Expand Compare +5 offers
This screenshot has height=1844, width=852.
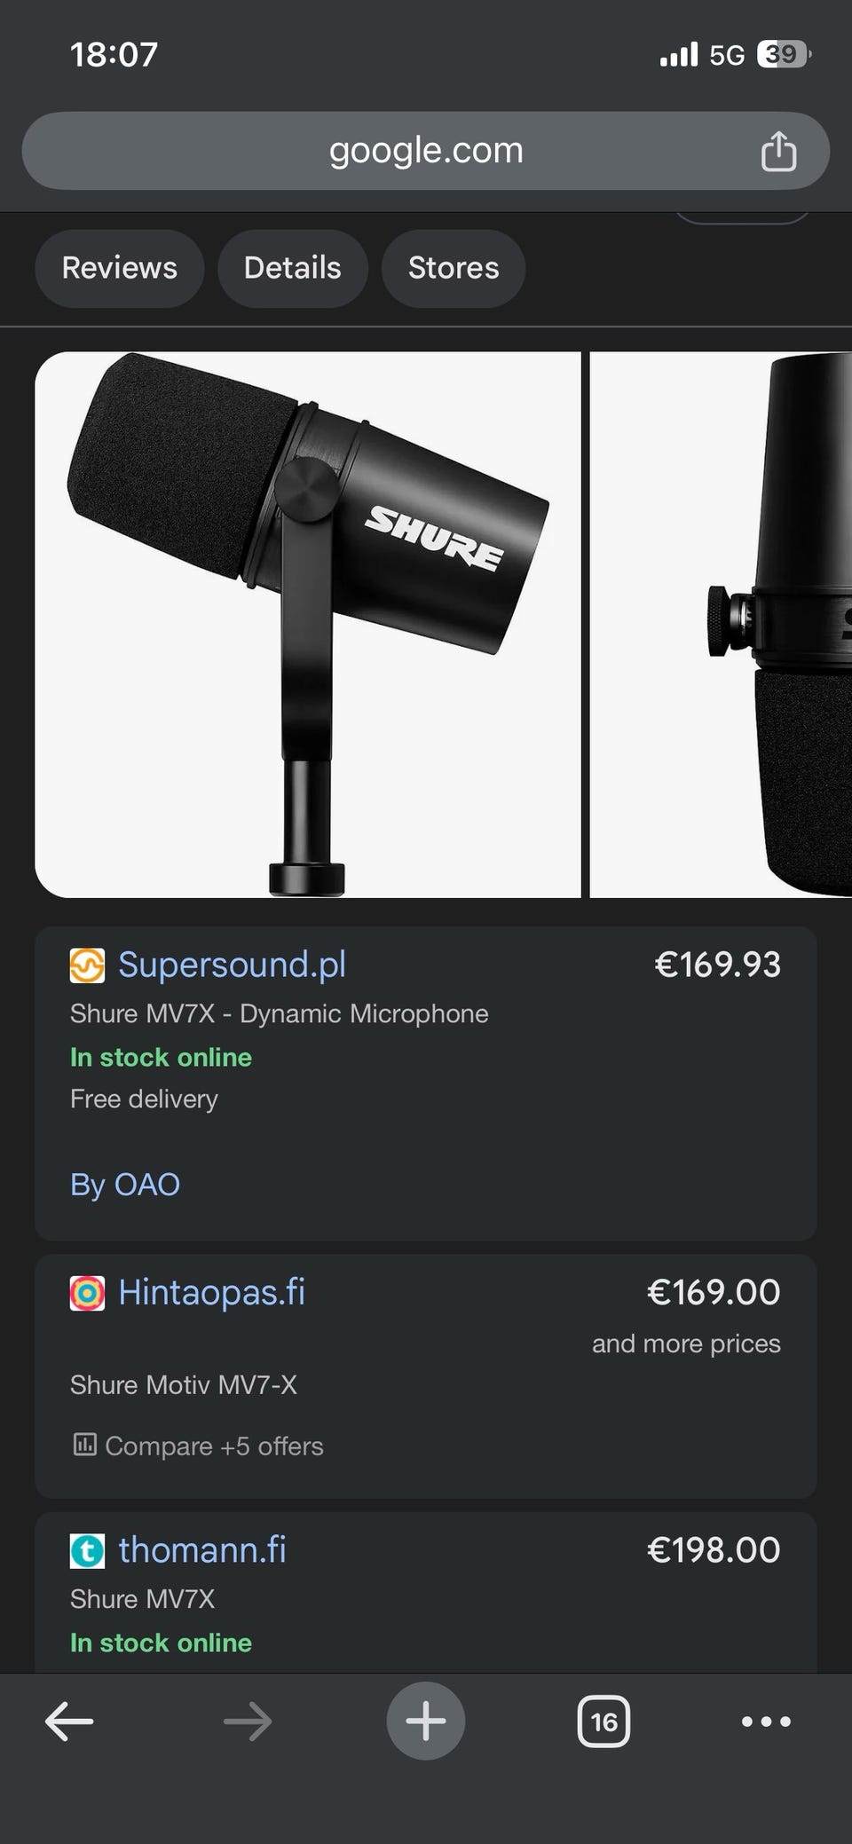tap(214, 1446)
